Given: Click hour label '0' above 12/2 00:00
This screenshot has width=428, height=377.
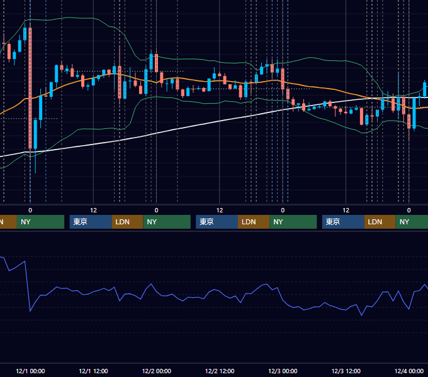Looking at the screenshot, I should (156, 210).
